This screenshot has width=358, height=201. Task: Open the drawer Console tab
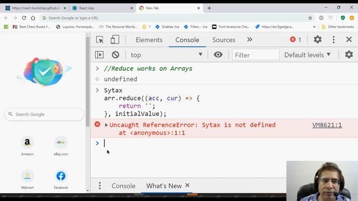(123, 186)
